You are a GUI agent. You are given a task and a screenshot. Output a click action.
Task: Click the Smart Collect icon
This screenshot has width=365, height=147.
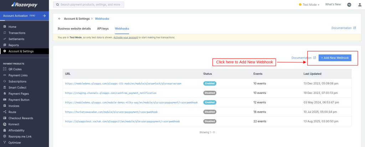pyautogui.click(x=5, y=88)
